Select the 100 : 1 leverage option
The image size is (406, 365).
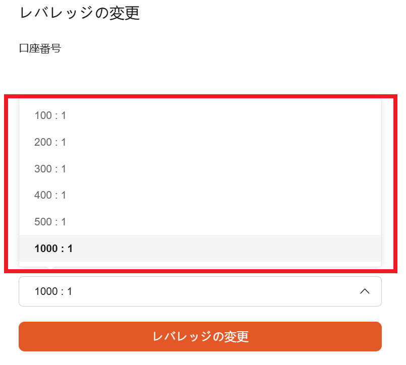point(50,116)
